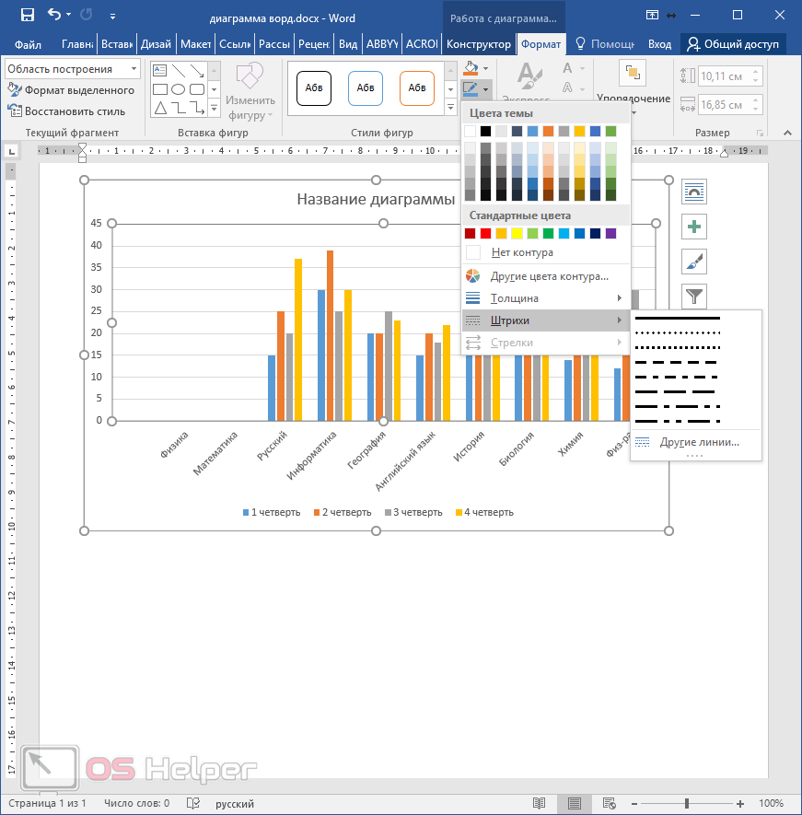Switch to the 'Конструктор' ribbon tab
This screenshot has width=802, height=815.
478,44
